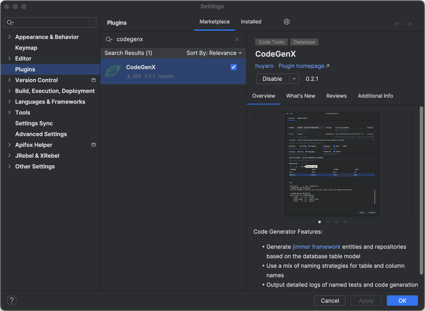Screen dimensions: 425x311
Task: Select the Plugins settings item
Action: (50, 70)
